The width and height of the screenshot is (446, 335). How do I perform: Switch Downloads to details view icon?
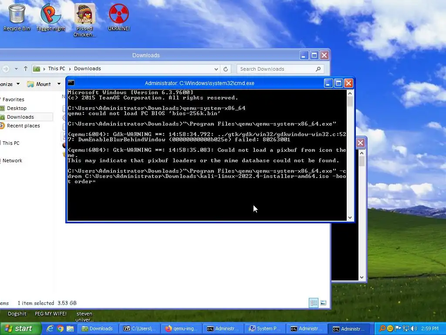click(x=314, y=303)
